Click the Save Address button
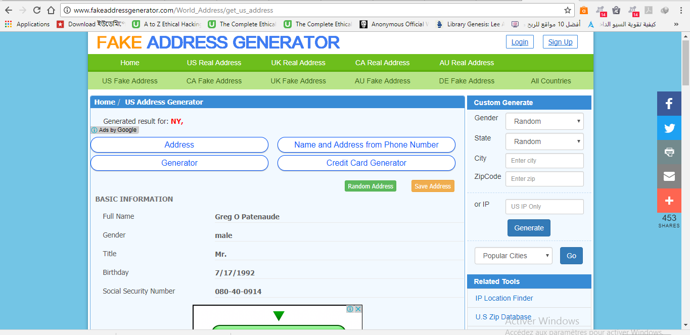690x335 pixels. pyautogui.click(x=433, y=186)
